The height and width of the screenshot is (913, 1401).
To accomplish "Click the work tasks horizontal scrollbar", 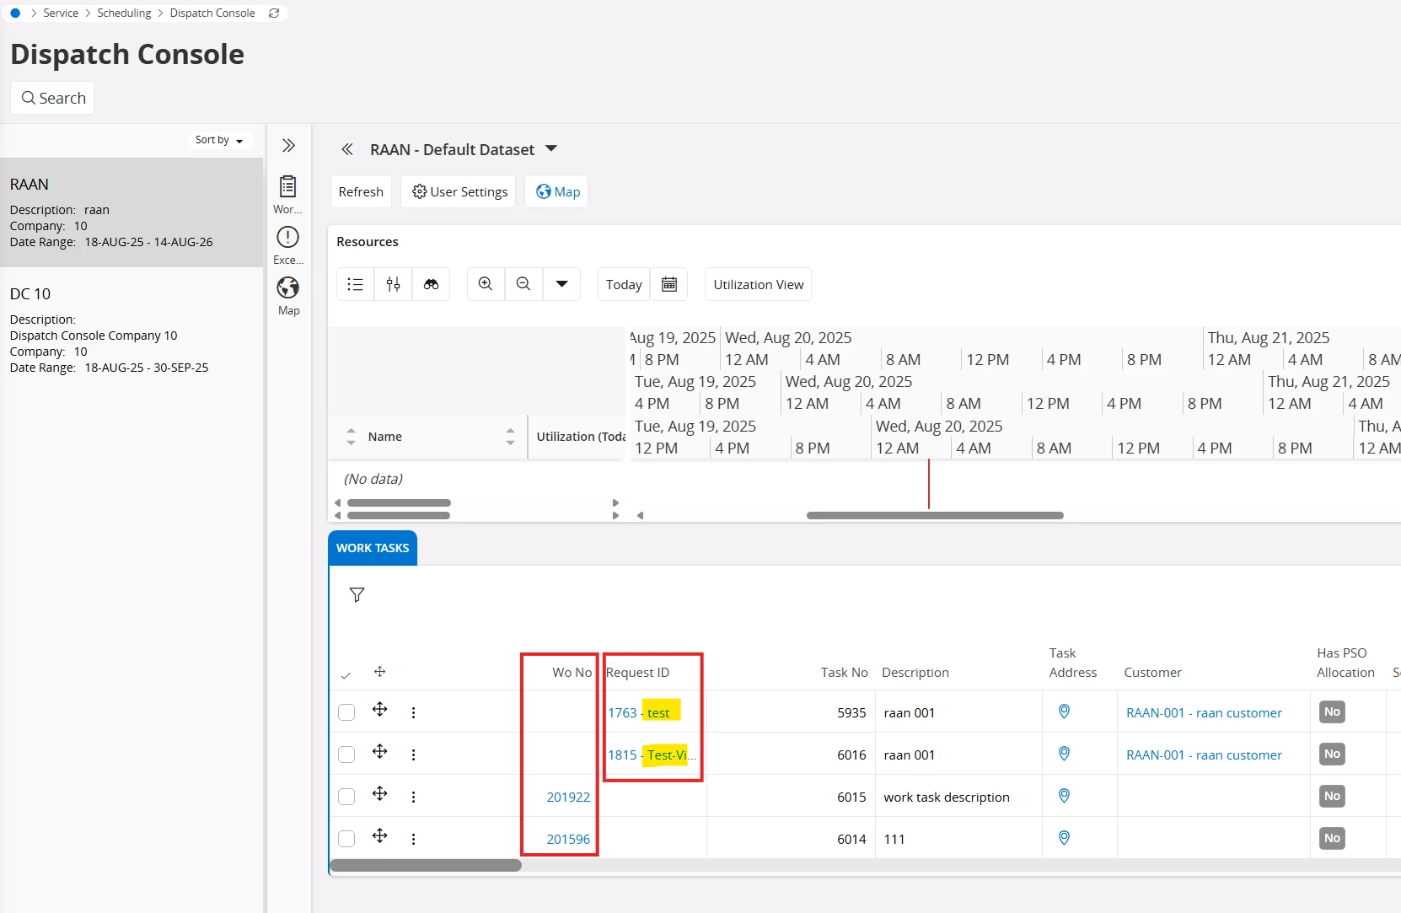I will click(x=426, y=865).
